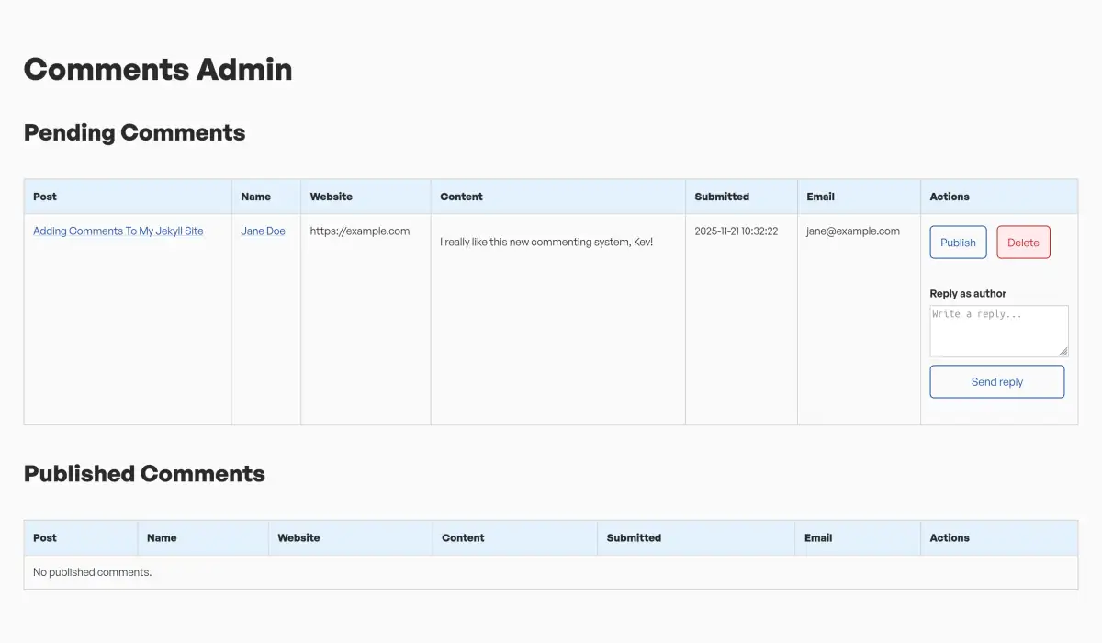Click the 'No published comments.' row
The height and width of the screenshot is (643, 1102).
point(92,571)
